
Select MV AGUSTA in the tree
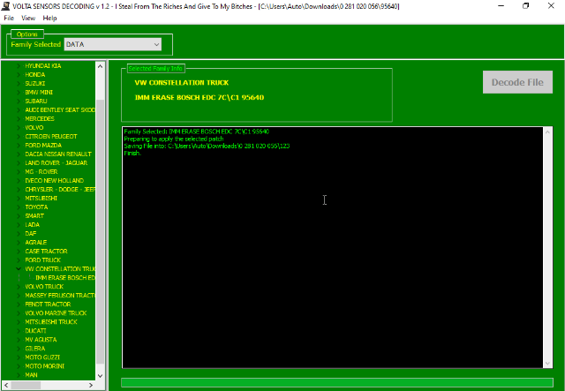[x=41, y=340]
